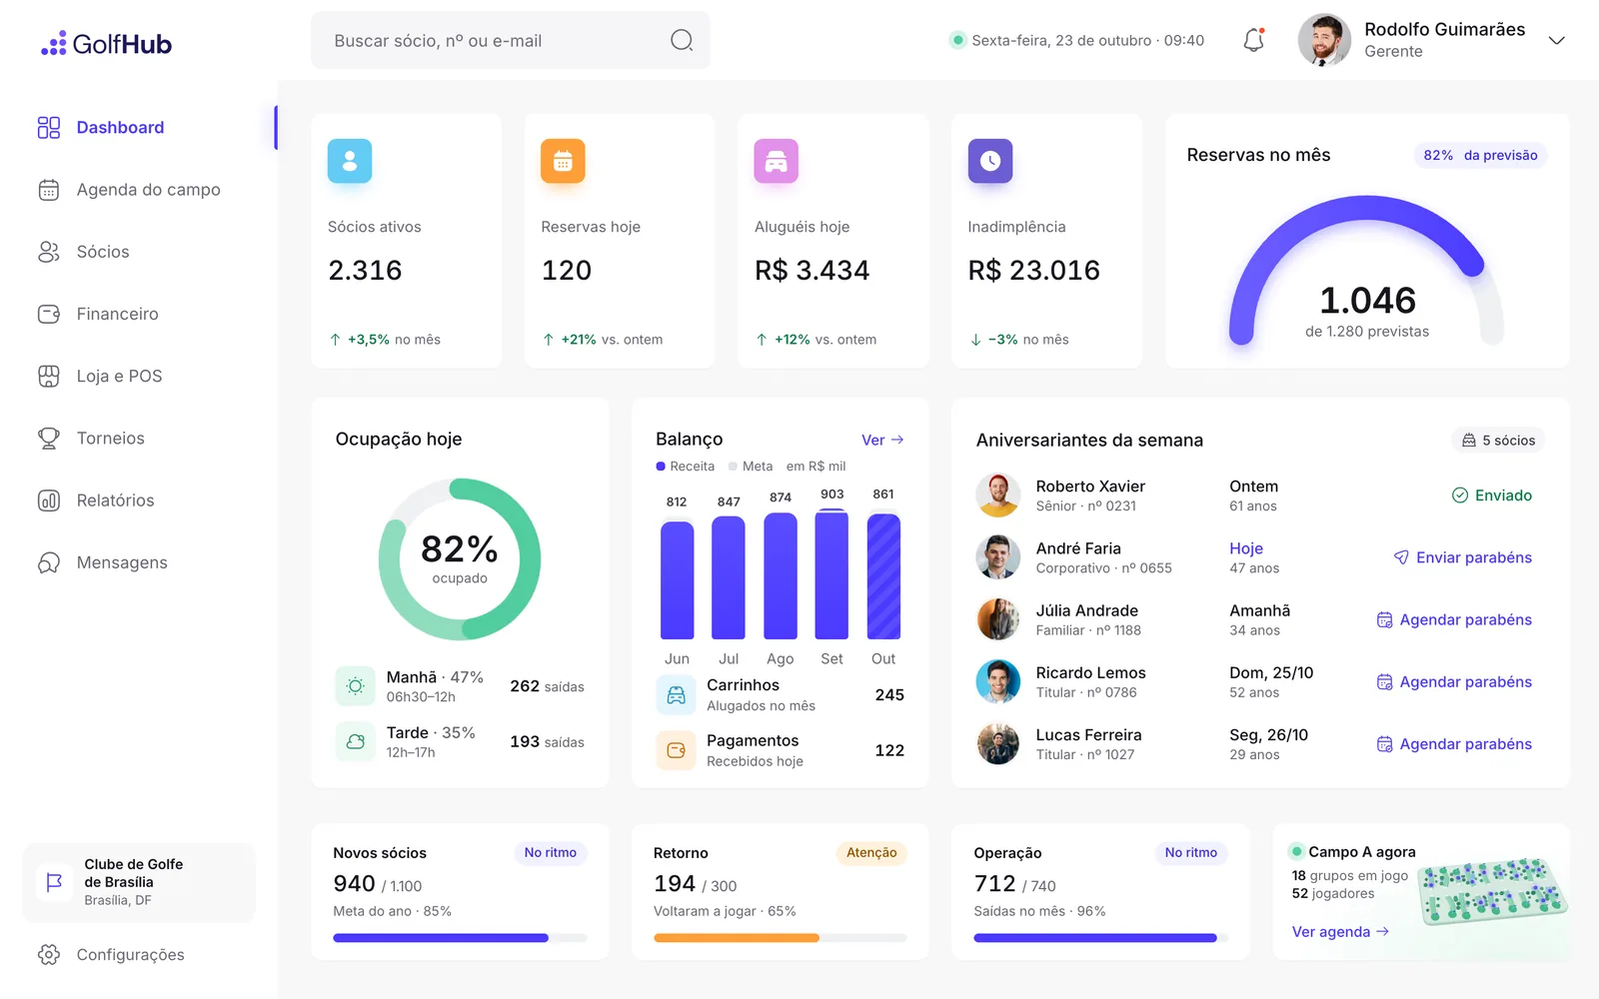Click the Enviado status for Roberto Xavier
Image resolution: width=1599 pixels, height=999 pixels.
(x=1492, y=496)
